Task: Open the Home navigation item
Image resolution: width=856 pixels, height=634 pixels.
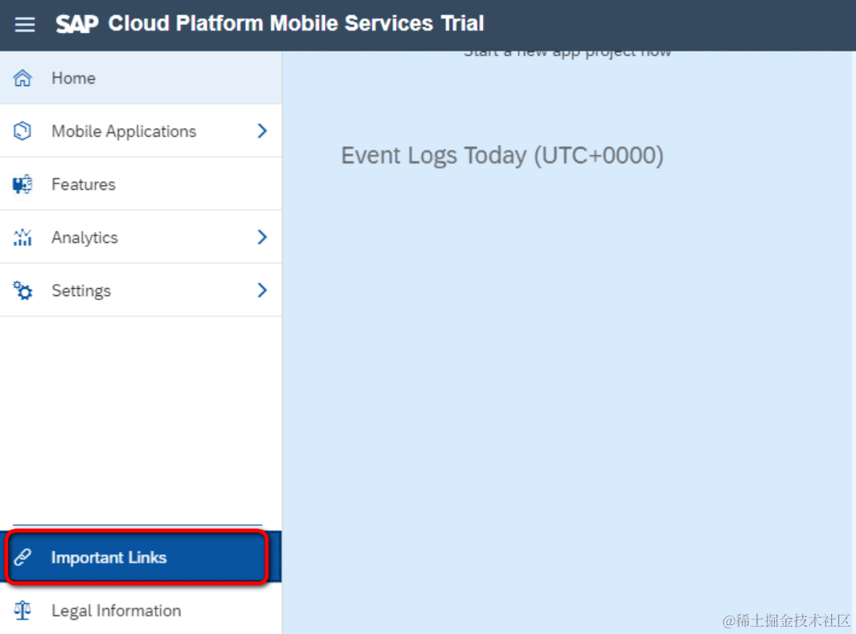Action: [141, 77]
